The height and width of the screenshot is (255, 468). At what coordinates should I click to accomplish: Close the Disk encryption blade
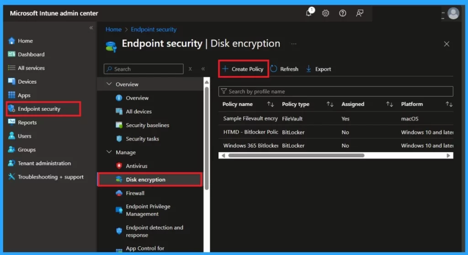click(x=447, y=44)
